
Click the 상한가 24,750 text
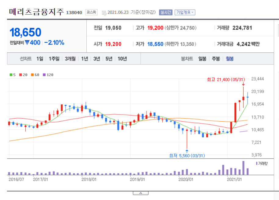181,28
